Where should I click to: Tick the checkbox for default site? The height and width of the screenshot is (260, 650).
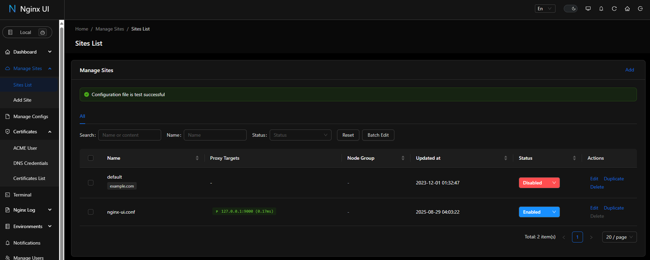click(91, 183)
